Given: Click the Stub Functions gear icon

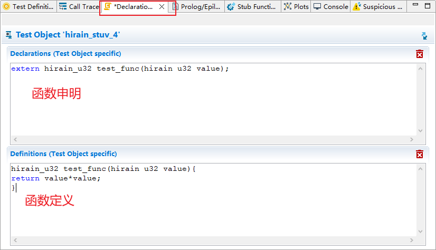Looking at the screenshot, I should pos(231,6).
